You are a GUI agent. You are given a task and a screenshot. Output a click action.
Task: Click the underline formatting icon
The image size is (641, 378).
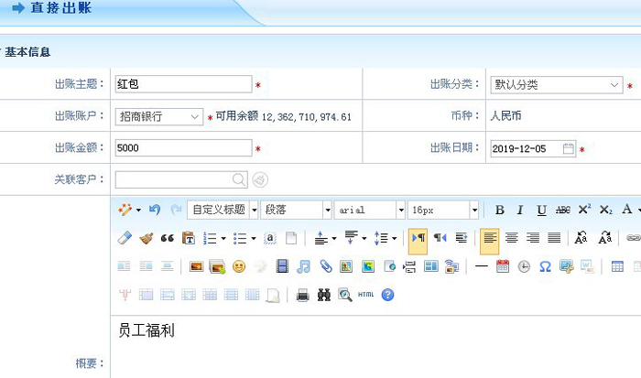[541, 210]
